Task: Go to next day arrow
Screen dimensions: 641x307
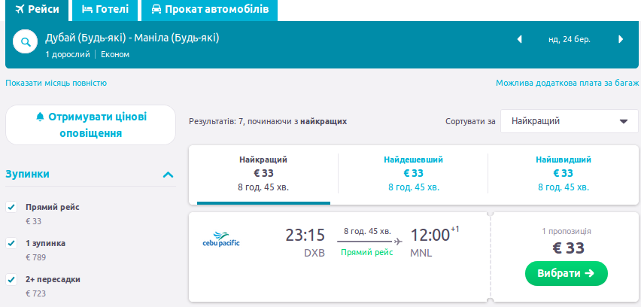Action: coord(621,39)
